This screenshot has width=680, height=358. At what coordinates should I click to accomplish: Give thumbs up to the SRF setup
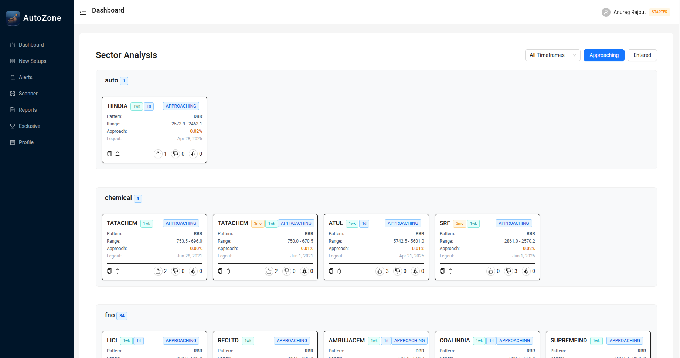(491, 271)
